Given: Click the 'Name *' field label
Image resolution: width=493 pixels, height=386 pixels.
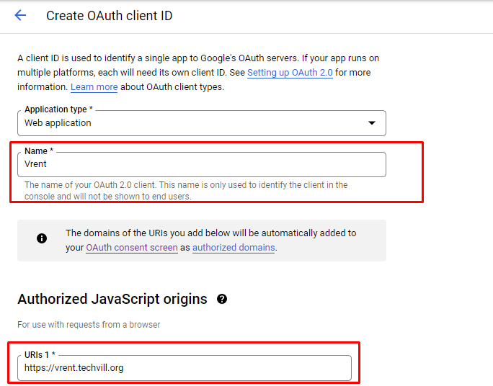Looking at the screenshot, I should click(39, 151).
